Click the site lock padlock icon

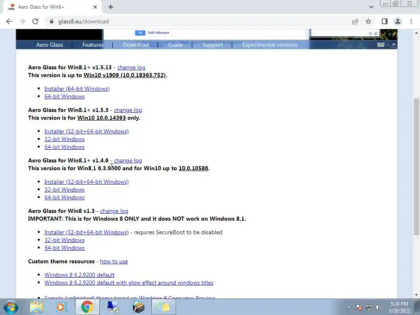(x=52, y=21)
